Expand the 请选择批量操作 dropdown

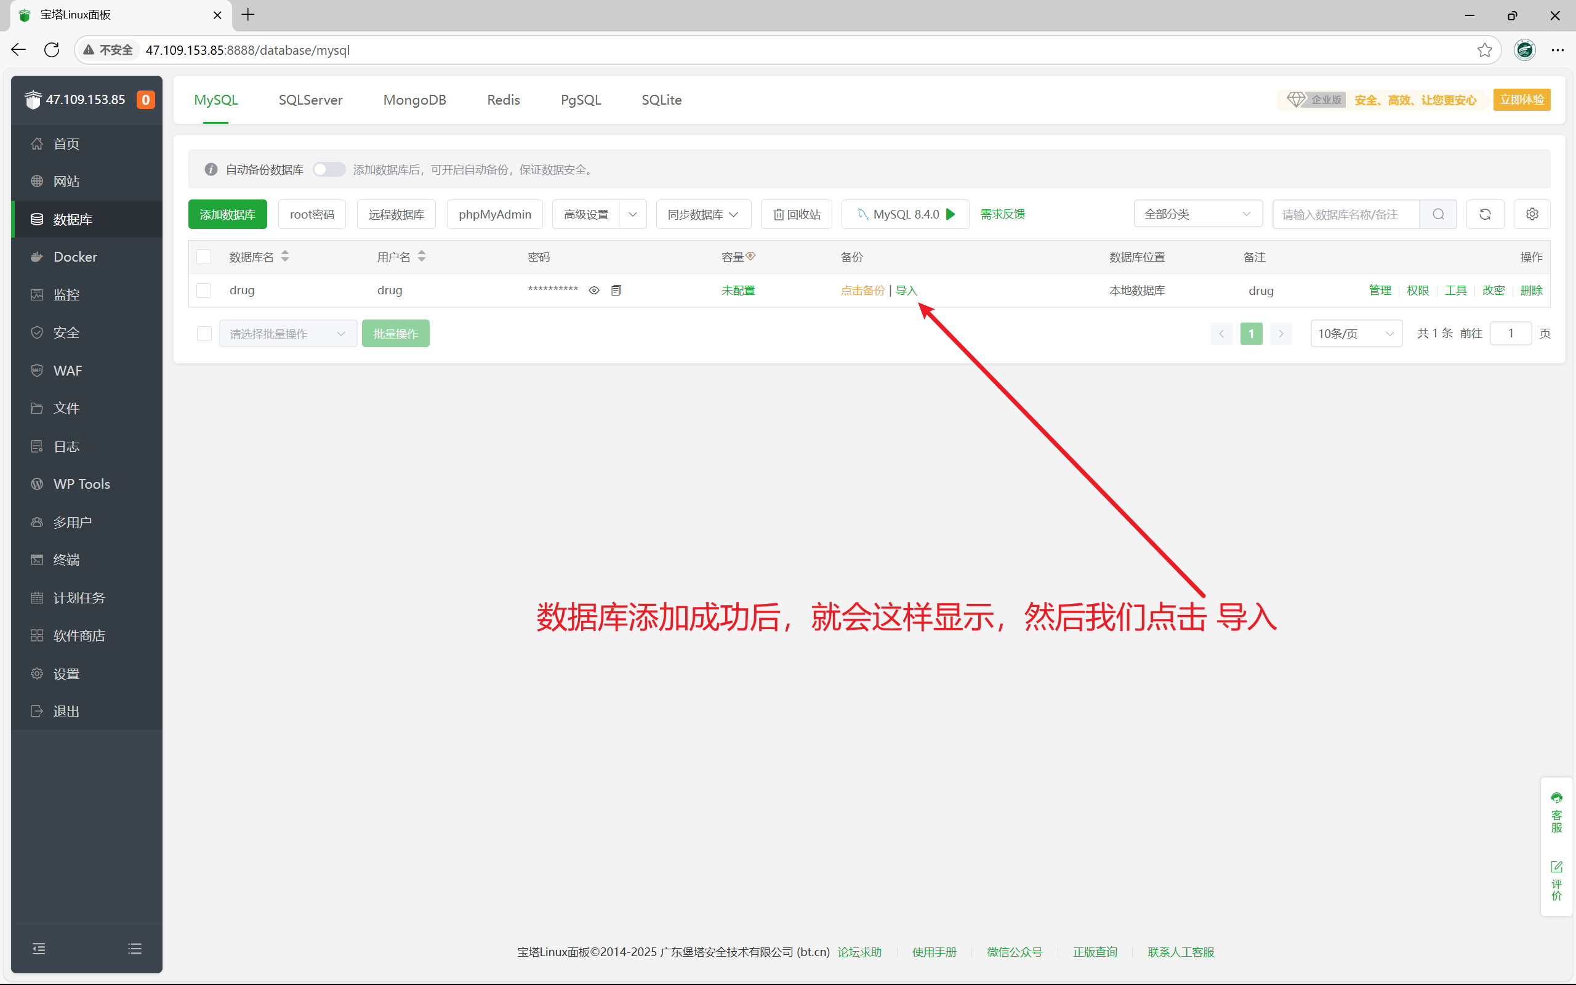(x=287, y=334)
